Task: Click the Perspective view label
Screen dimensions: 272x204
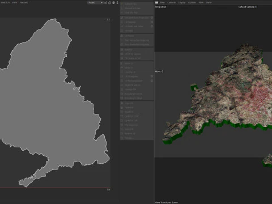Action: click(x=161, y=7)
